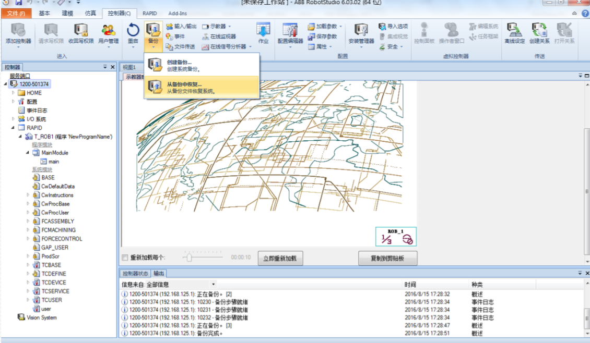Open Online Signal Analyzer (在线信号分析器)

coord(227,46)
